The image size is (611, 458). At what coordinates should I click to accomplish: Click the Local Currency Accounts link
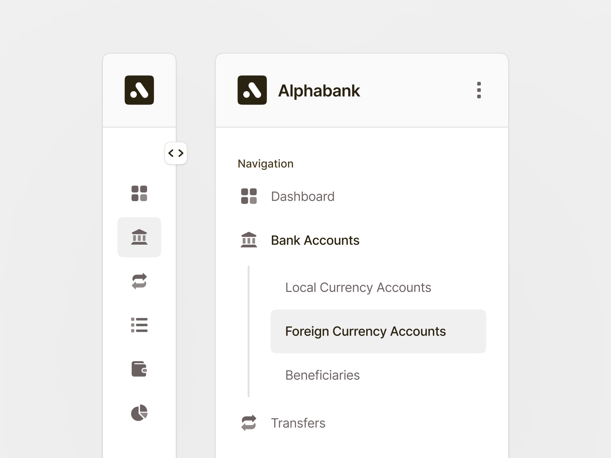[x=358, y=287]
